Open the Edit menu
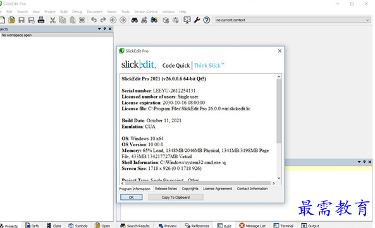Image resolution: width=375 pixels, height=228 pixels. pos(9,12)
